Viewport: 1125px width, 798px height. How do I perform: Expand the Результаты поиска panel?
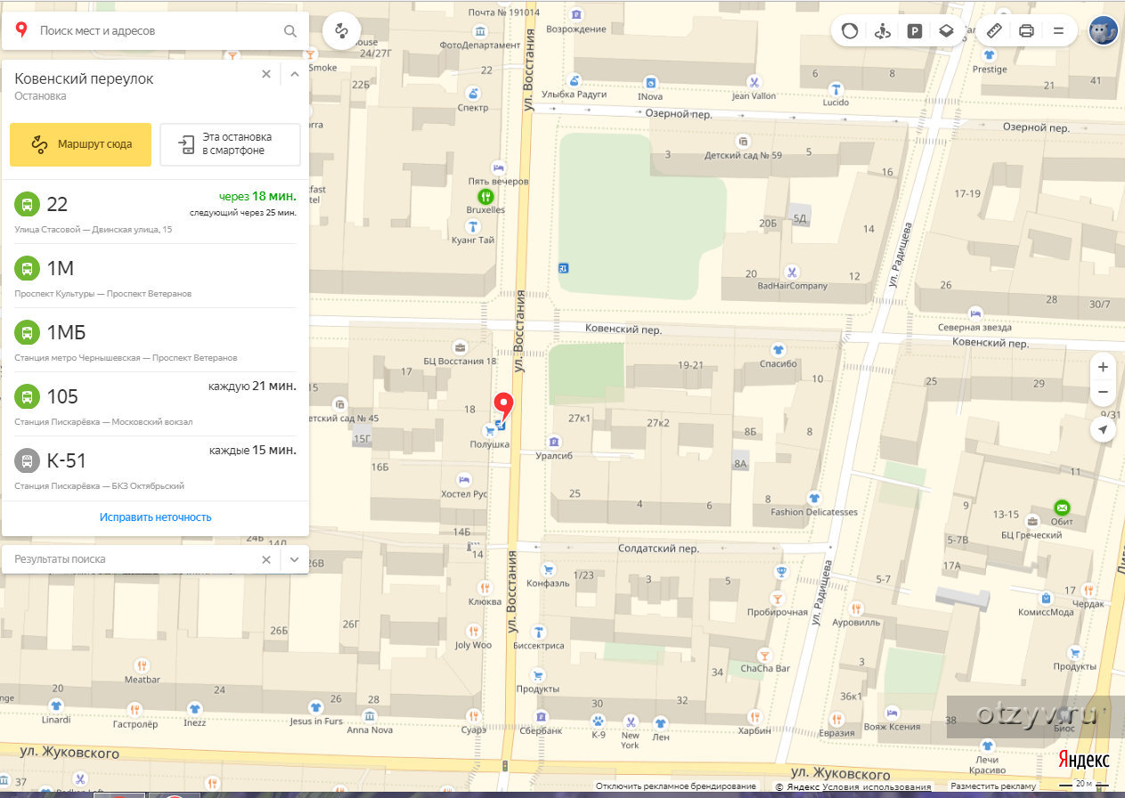[295, 559]
